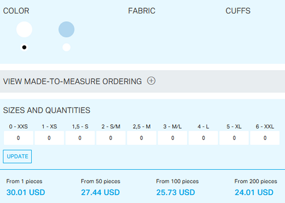This screenshot has width=285, height=203.
Task: Switch to the Color tab
Action: [x=16, y=11]
